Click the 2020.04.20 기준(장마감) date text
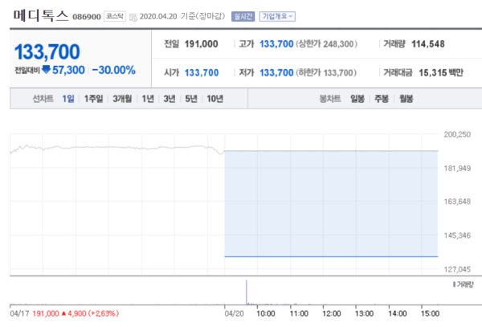482x327 pixels. pos(182,16)
